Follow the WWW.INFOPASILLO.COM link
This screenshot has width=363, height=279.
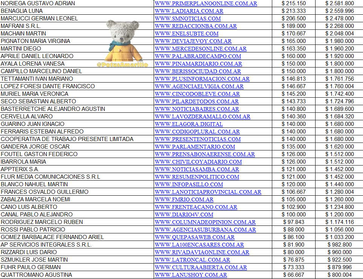click(x=189, y=184)
